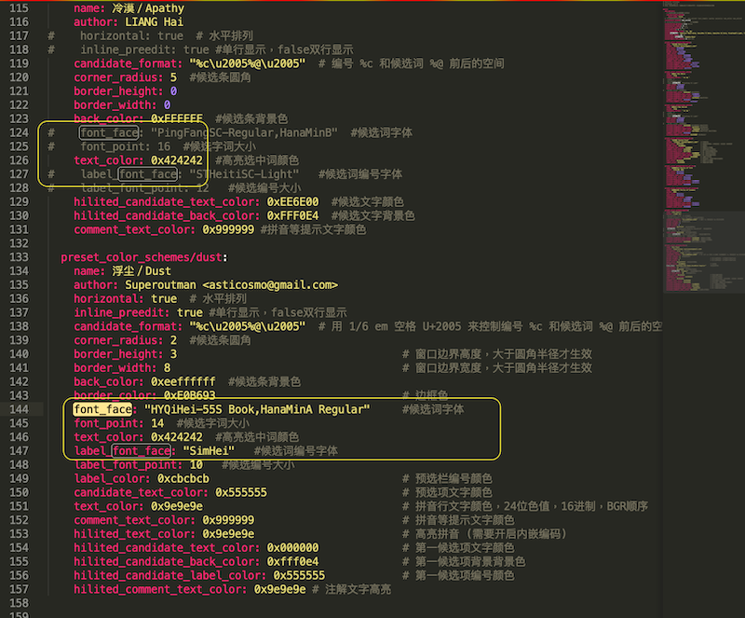
Task: Click the border_width value 8 on line 141
Action: tap(167, 368)
